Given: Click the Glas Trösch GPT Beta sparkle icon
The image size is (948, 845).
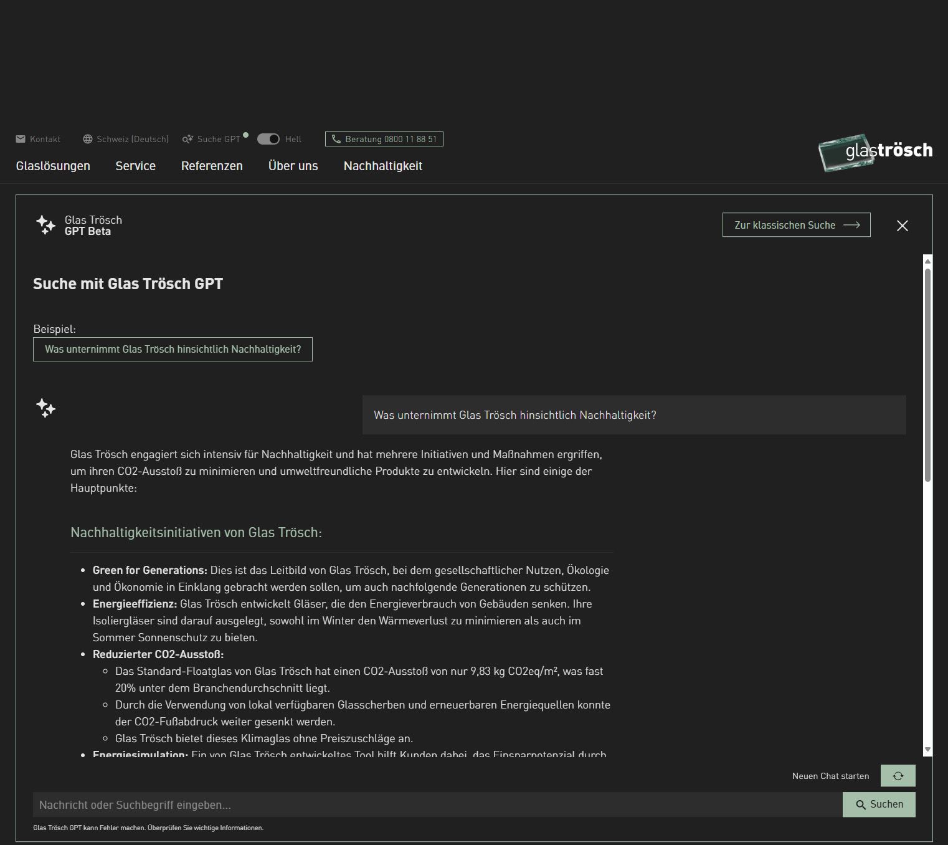Looking at the screenshot, I should (x=45, y=225).
